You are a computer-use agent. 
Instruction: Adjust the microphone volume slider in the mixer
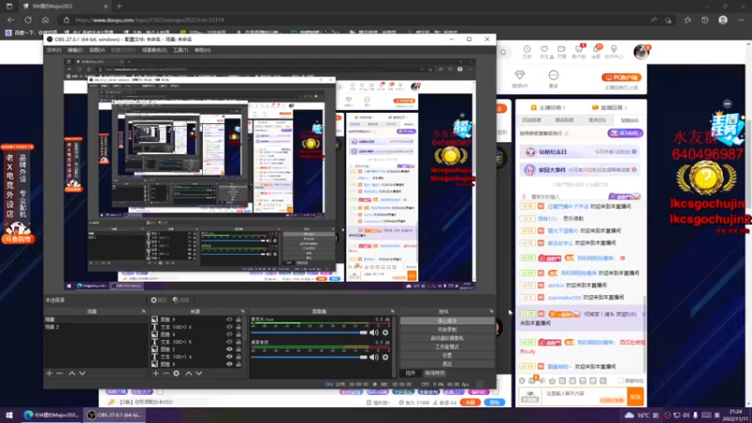(x=308, y=333)
